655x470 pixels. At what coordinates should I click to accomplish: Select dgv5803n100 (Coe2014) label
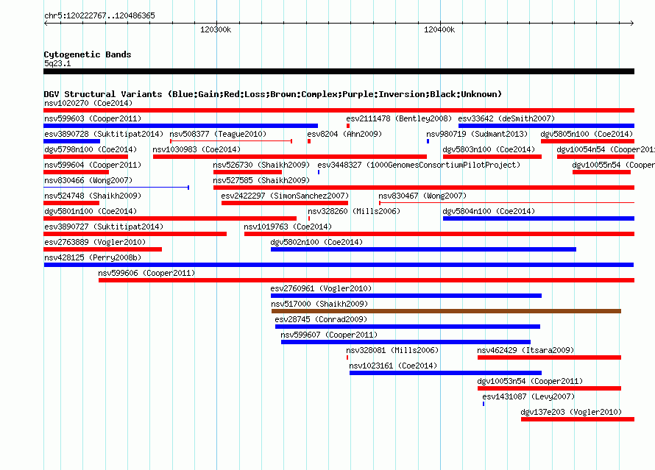coord(489,149)
